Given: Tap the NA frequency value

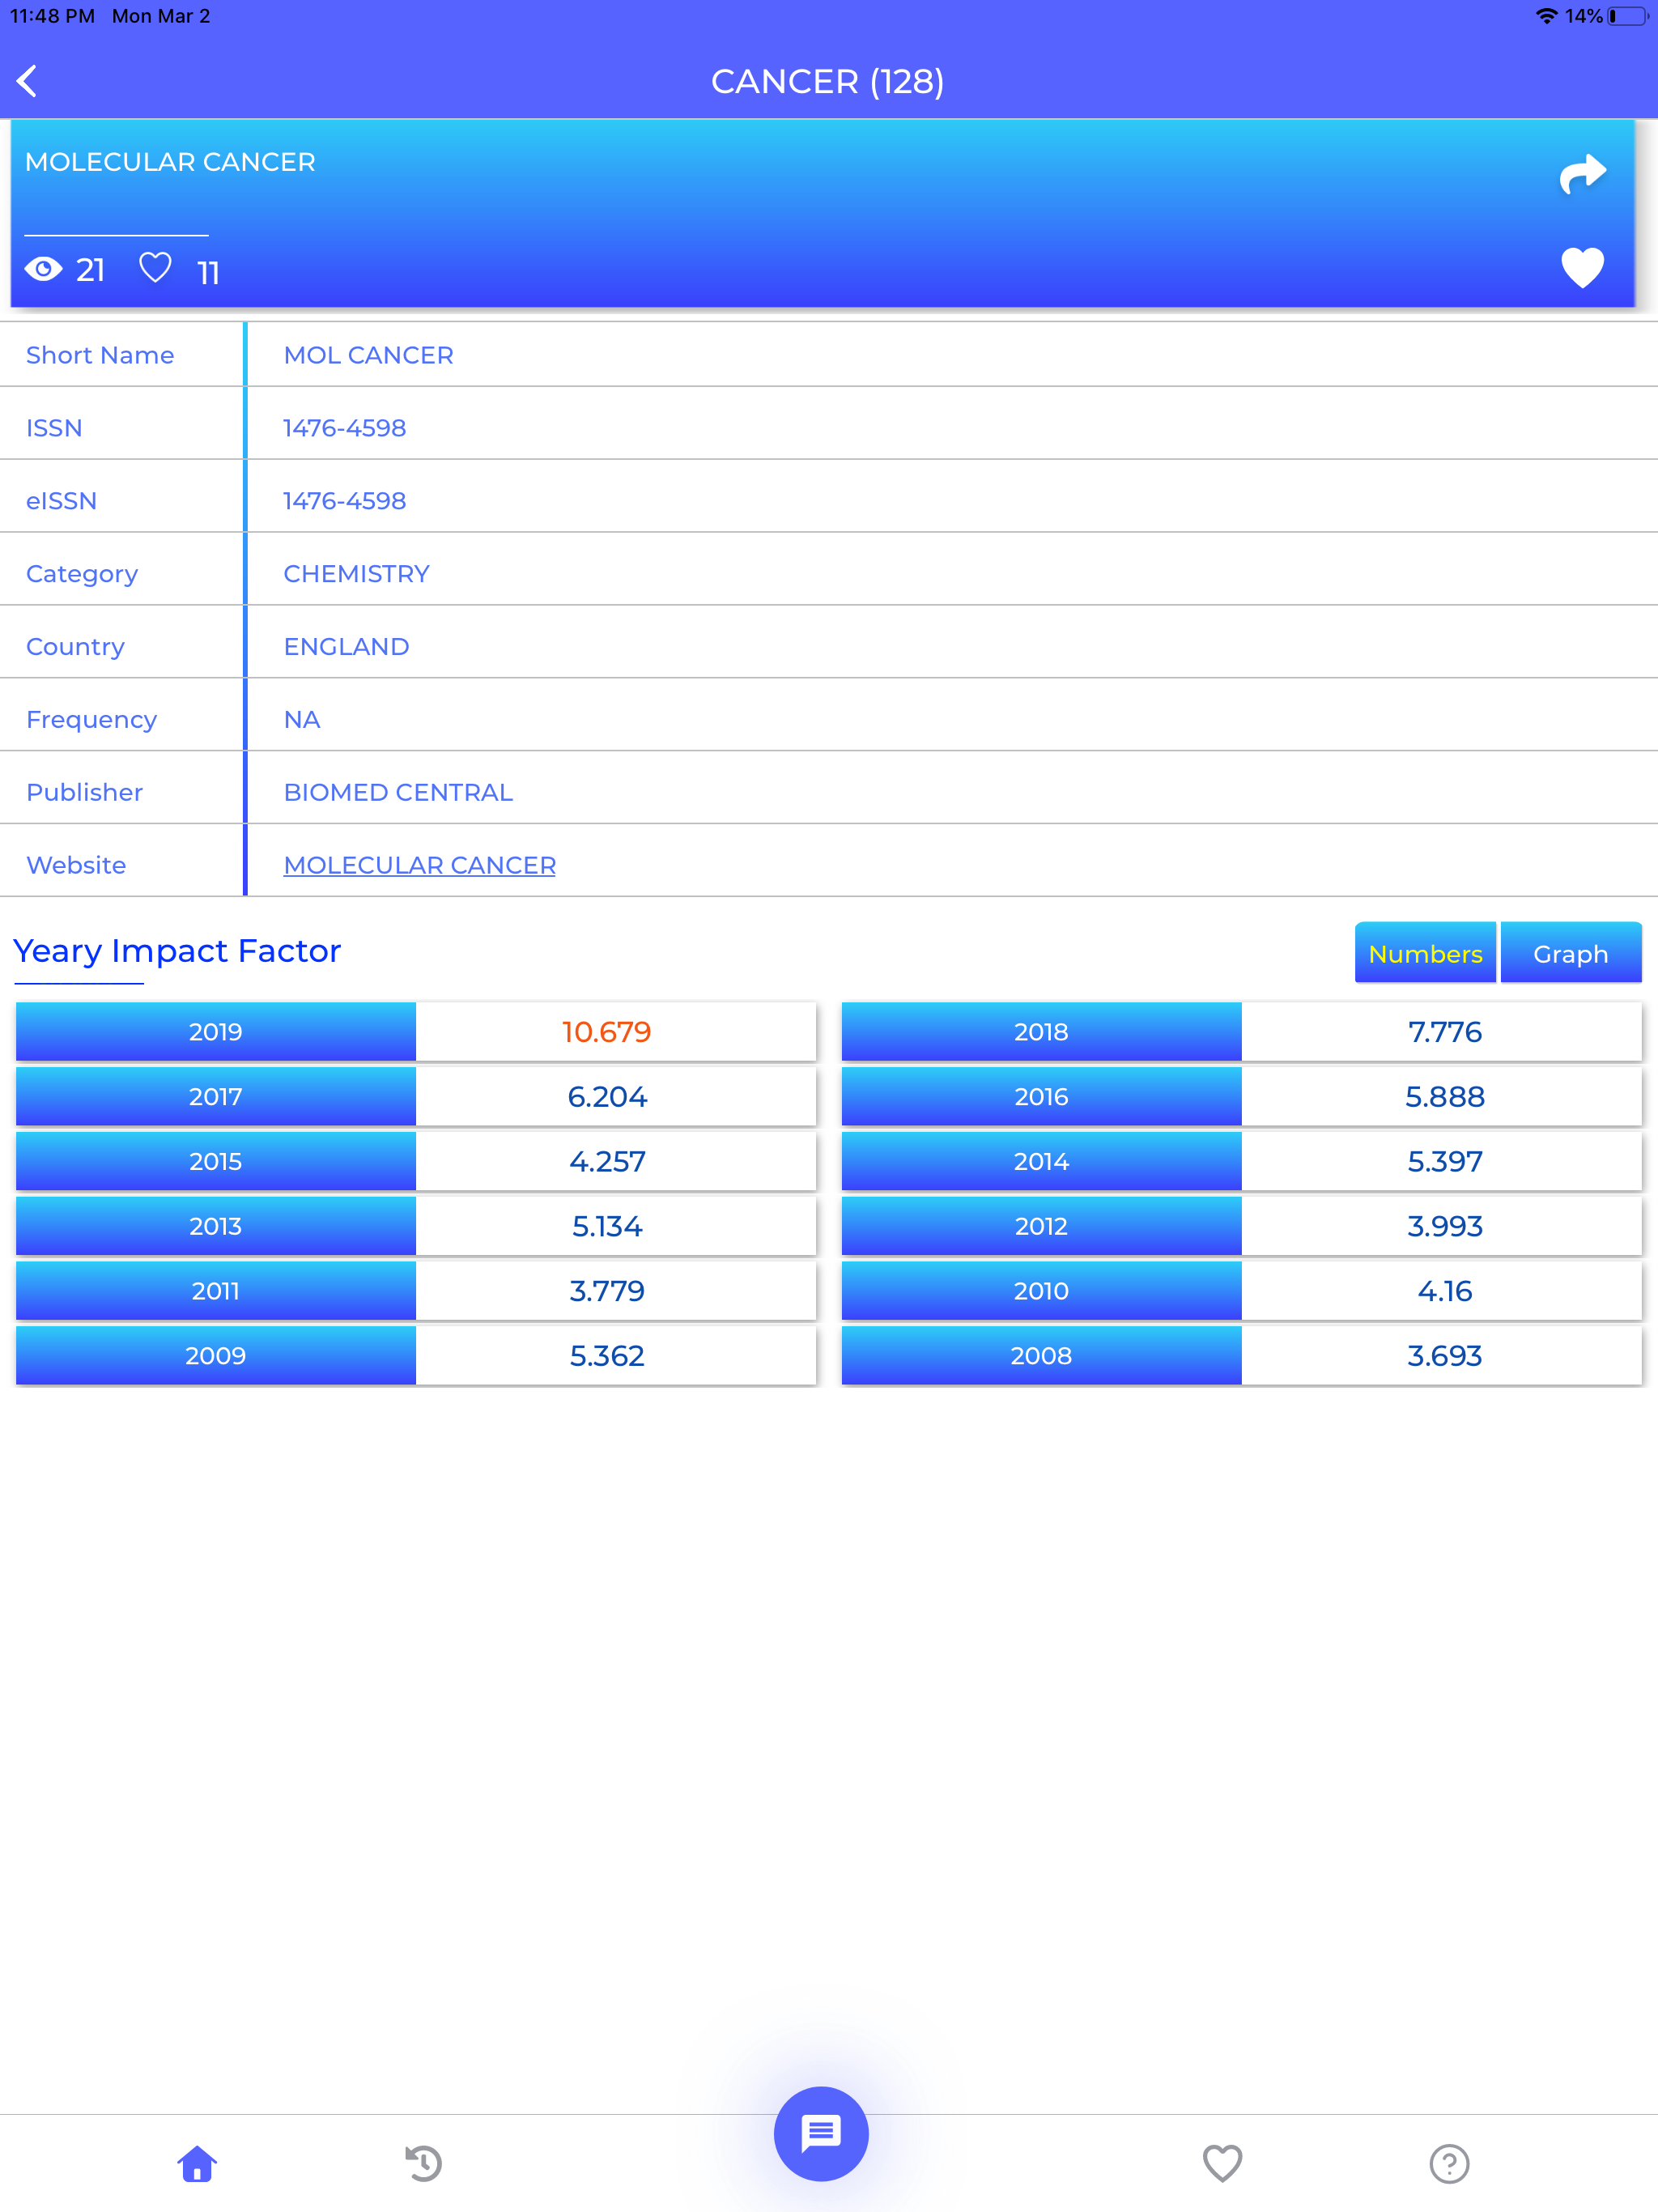Looking at the screenshot, I should coord(302,720).
